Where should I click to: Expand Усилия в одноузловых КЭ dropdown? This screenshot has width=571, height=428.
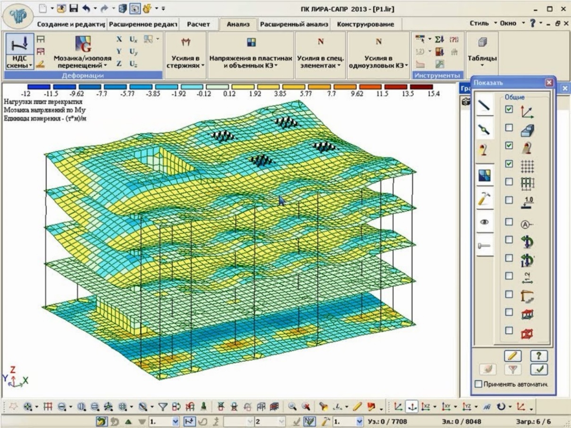pyautogui.click(x=407, y=66)
